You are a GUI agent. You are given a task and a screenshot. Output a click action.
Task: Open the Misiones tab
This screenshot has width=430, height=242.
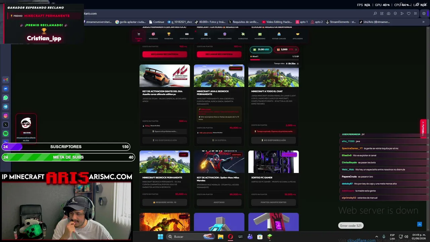pyautogui.click(x=153, y=36)
